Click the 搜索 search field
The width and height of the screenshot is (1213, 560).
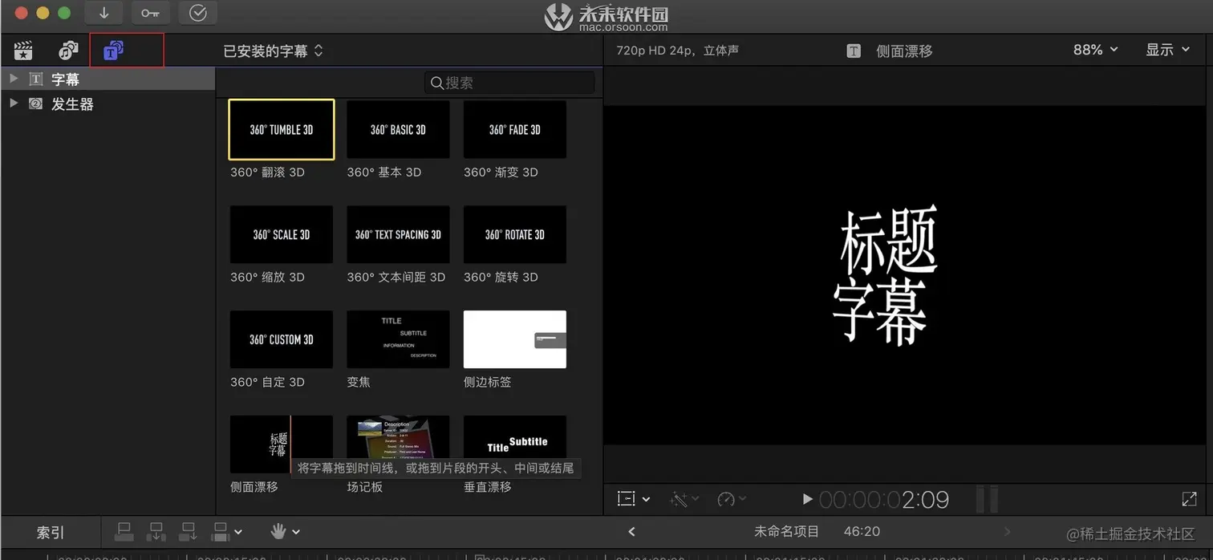pos(509,83)
